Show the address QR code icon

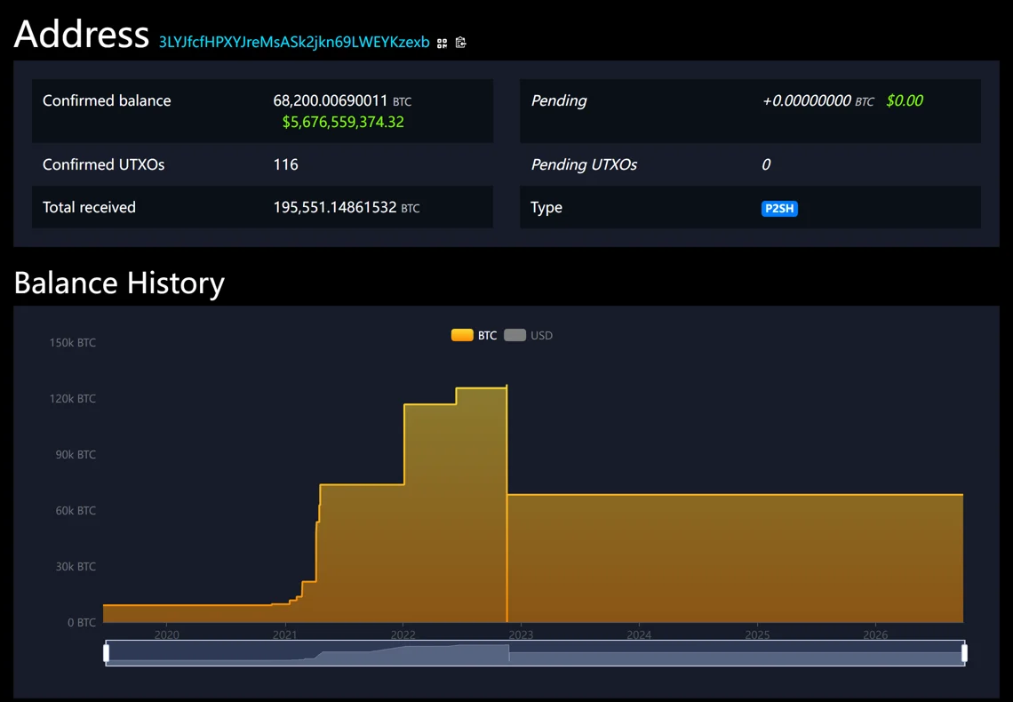coord(442,44)
